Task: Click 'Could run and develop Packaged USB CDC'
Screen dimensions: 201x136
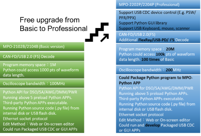Action: pos(157,125)
